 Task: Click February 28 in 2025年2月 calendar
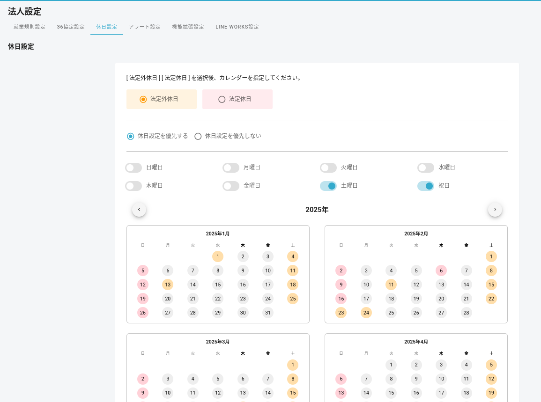click(x=466, y=313)
